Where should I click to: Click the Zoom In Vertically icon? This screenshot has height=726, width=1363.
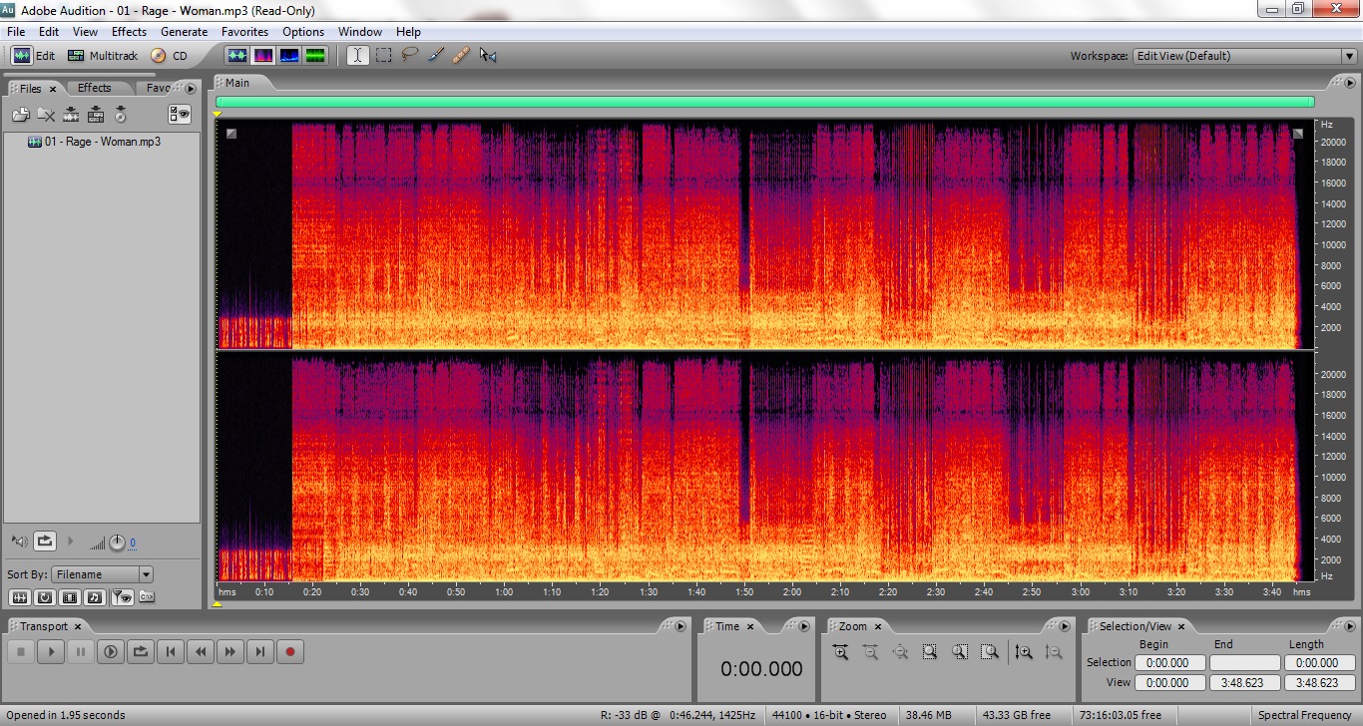click(1024, 651)
